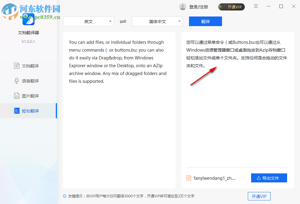The width and height of the screenshot is (300, 204).
Task: Click the user avatar icon beside 登录/注册
Action: [x=182, y=6]
